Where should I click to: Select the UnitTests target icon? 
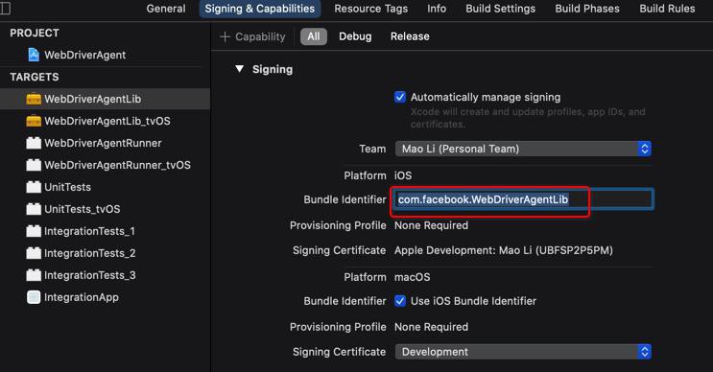tap(34, 187)
